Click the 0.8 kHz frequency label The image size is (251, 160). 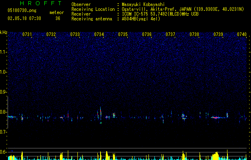coord(4,112)
